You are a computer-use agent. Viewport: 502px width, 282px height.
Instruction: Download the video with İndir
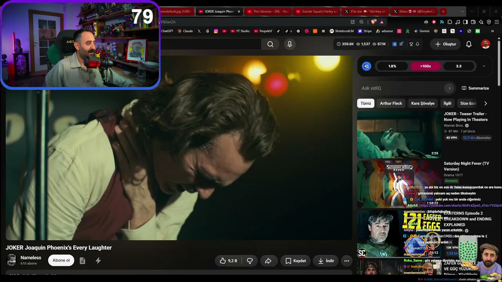click(x=326, y=261)
